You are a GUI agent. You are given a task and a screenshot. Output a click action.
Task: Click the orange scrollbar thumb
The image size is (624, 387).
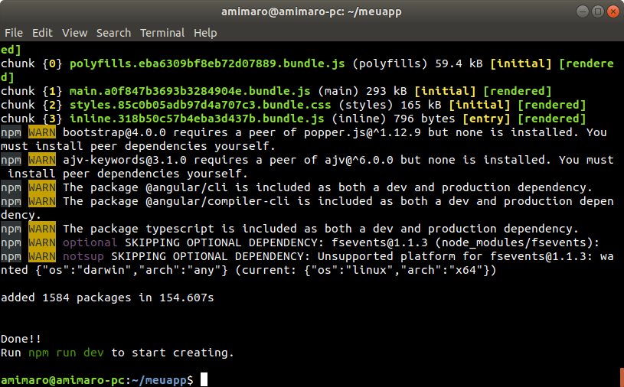pyautogui.click(x=621, y=377)
